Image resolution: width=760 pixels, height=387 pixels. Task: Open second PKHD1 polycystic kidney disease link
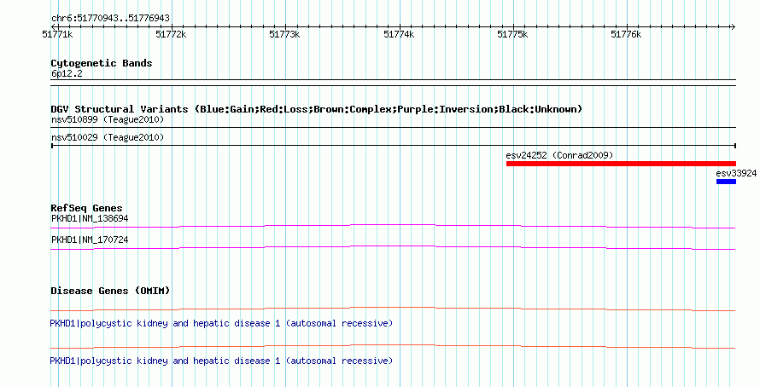[x=221, y=361]
